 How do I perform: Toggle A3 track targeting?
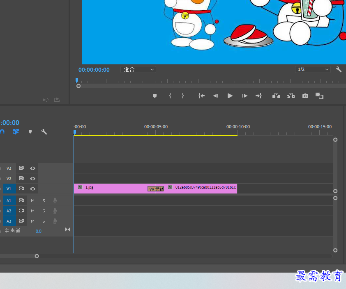[x=9, y=221]
